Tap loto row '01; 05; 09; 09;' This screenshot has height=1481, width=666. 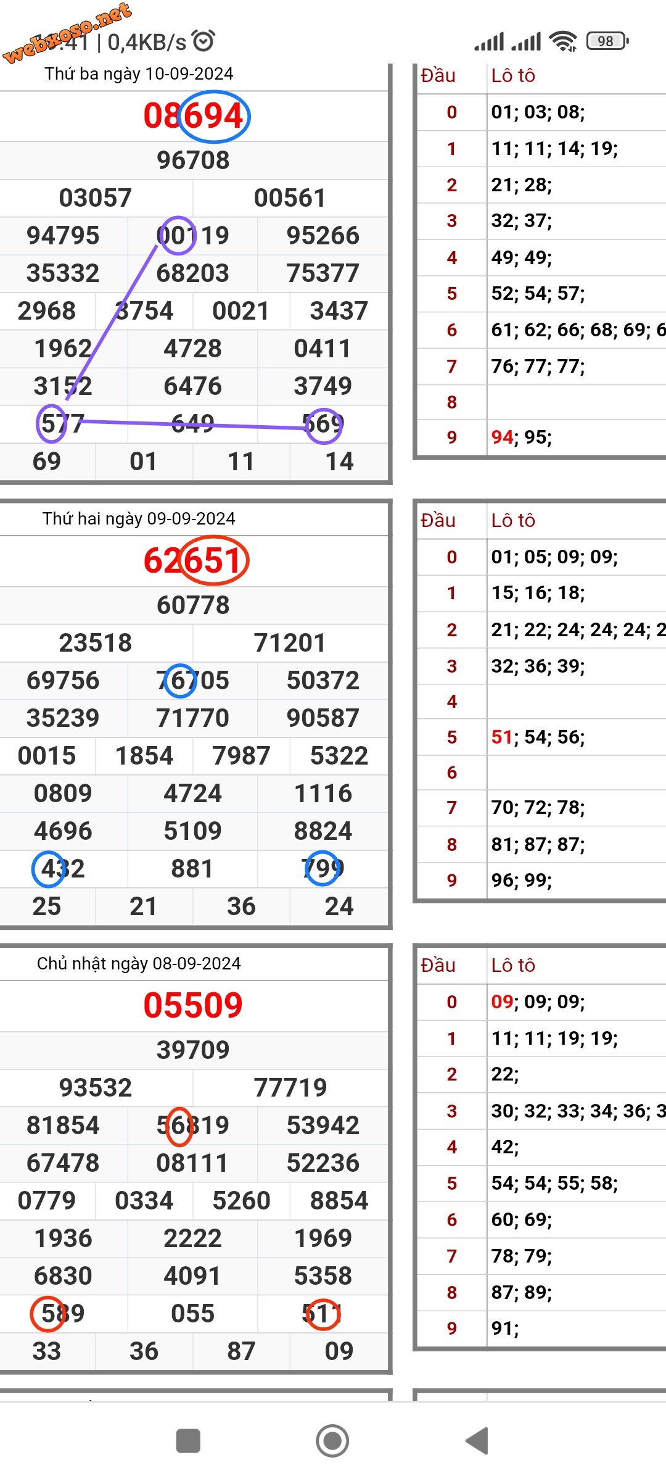coord(554,557)
